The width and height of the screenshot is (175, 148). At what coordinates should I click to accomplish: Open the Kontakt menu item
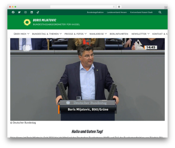tap(160, 34)
